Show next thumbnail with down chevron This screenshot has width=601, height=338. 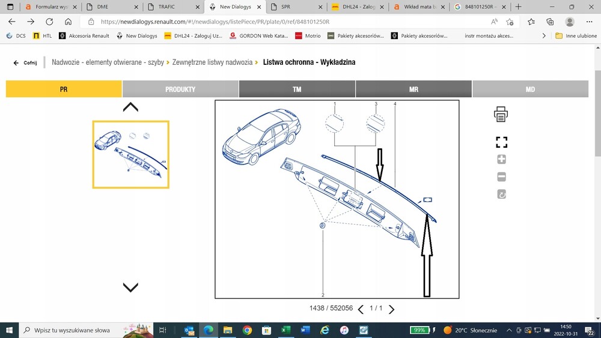(130, 287)
